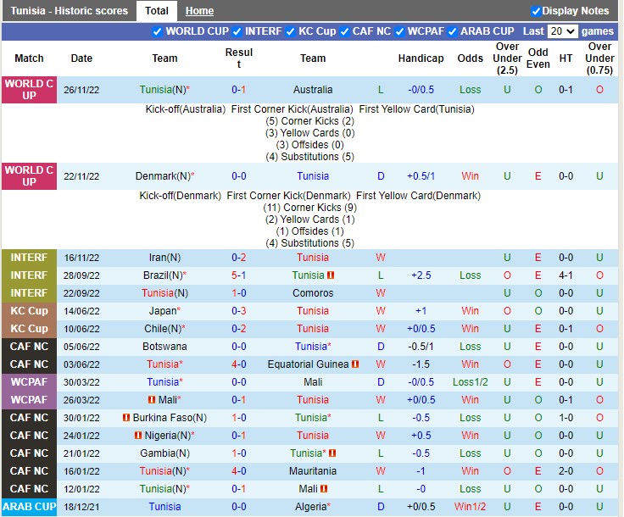Click the Tunisia - Historic scores title
This screenshot has width=624, height=517.
coord(70,11)
